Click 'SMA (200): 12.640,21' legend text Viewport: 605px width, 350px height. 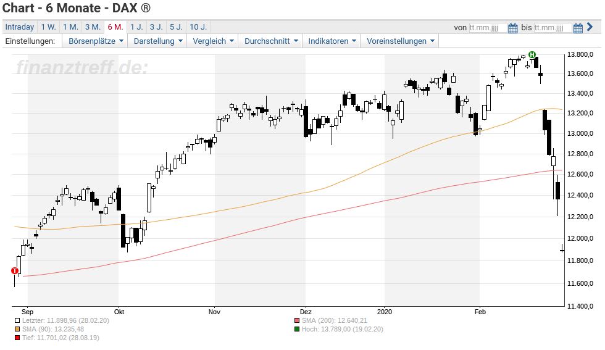(335, 320)
